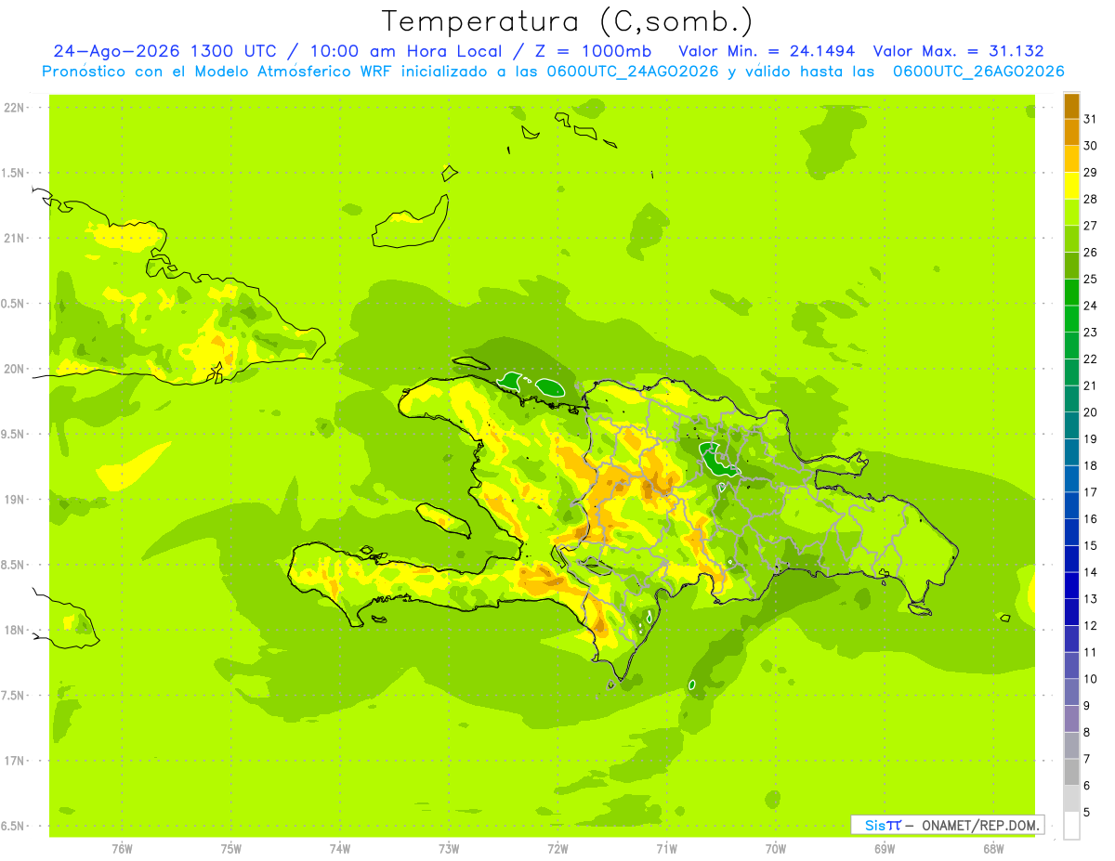Click the '6.5N' latitude axis label

pos(14,826)
